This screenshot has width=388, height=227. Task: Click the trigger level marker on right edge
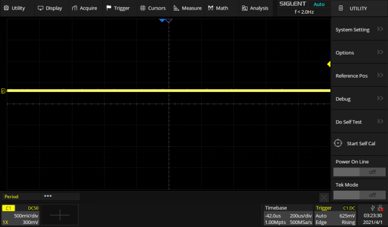[328, 64]
